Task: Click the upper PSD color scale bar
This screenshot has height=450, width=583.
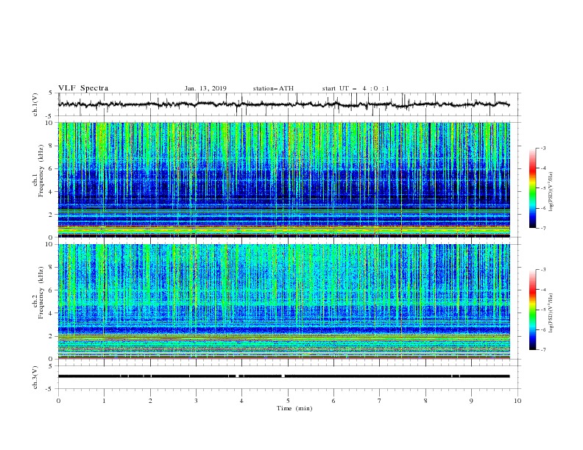Action: (532, 188)
